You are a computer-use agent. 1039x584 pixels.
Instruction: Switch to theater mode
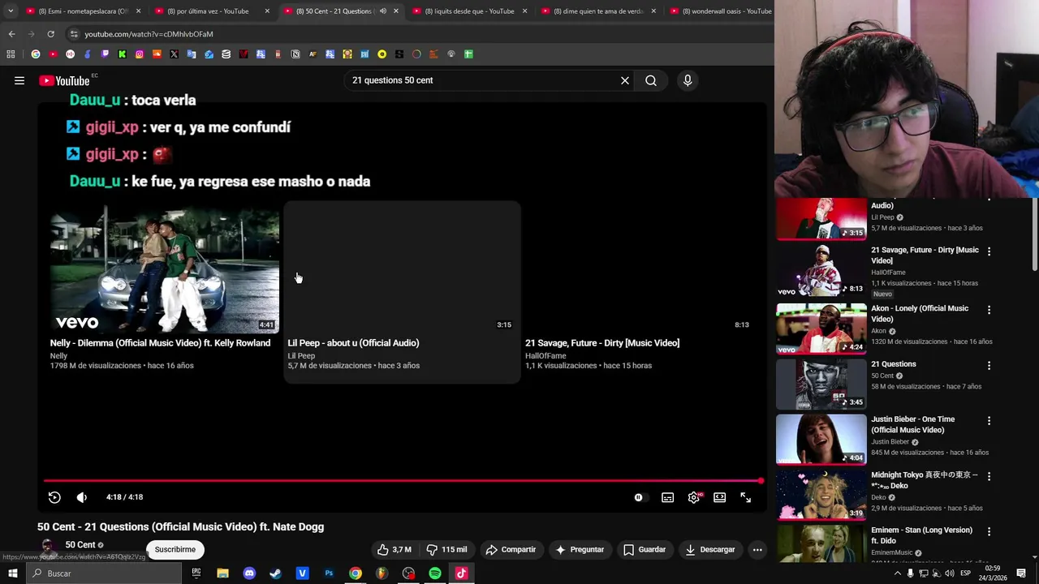[720, 497]
